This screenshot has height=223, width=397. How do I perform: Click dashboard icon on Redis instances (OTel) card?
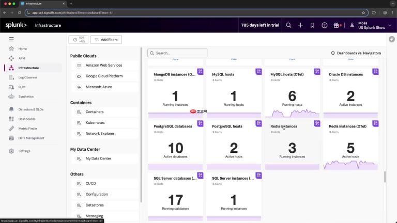375,123
